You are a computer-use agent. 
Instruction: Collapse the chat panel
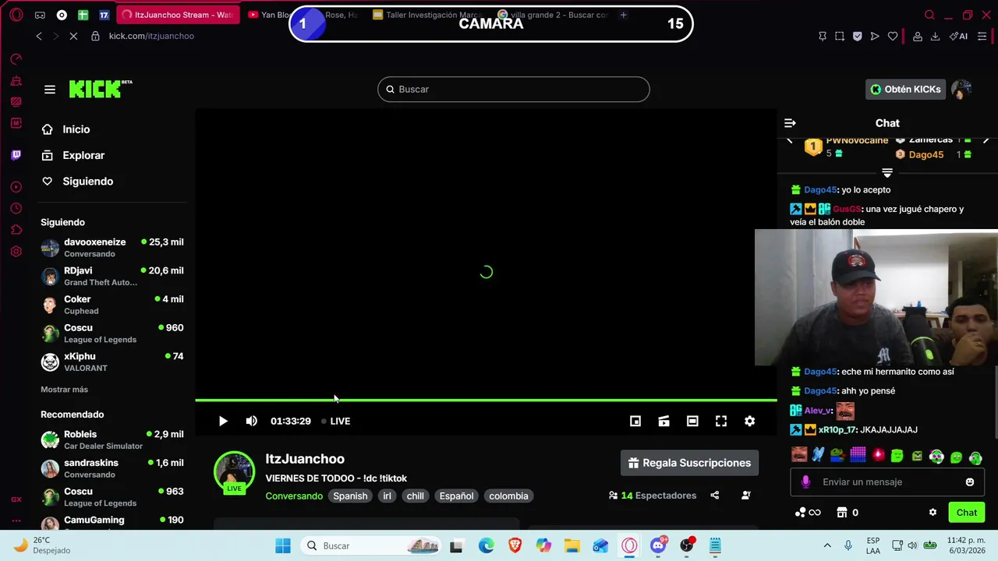790,123
